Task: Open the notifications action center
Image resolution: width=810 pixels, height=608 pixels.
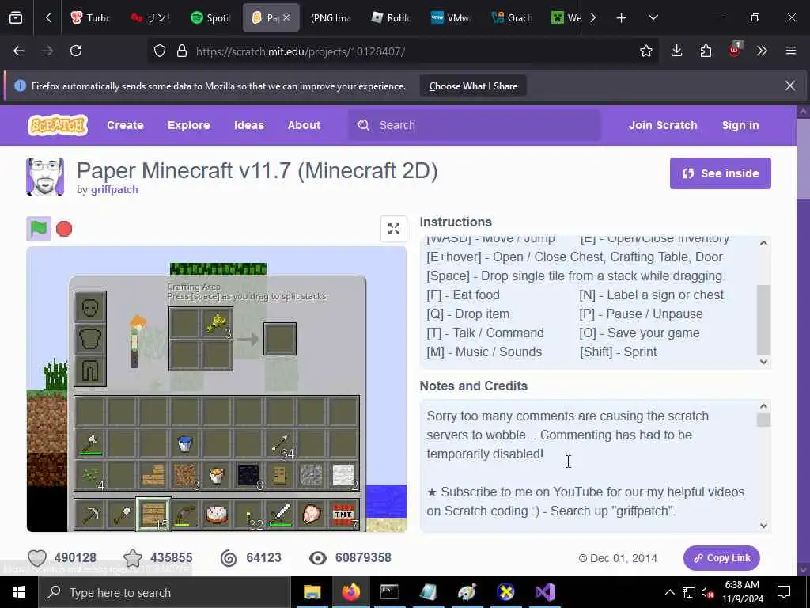Action: (784, 592)
